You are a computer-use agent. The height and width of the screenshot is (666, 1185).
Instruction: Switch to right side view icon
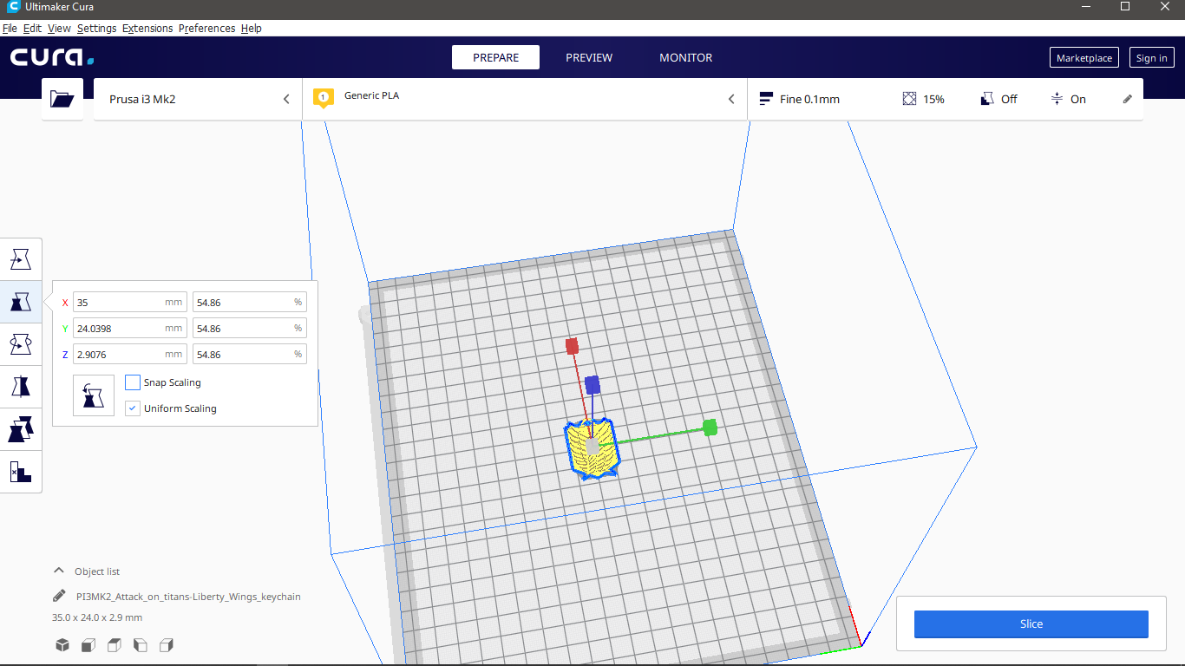pyautogui.click(x=167, y=645)
